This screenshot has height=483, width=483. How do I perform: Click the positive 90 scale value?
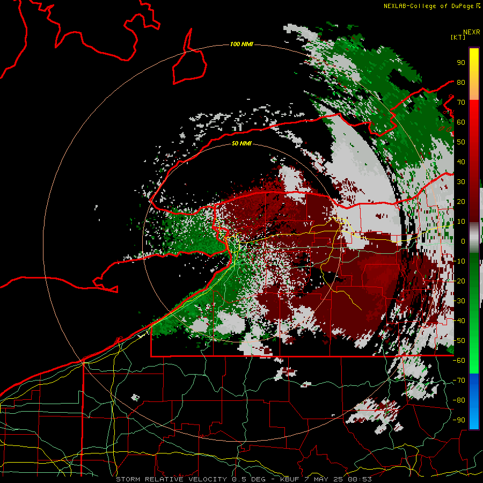(461, 63)
